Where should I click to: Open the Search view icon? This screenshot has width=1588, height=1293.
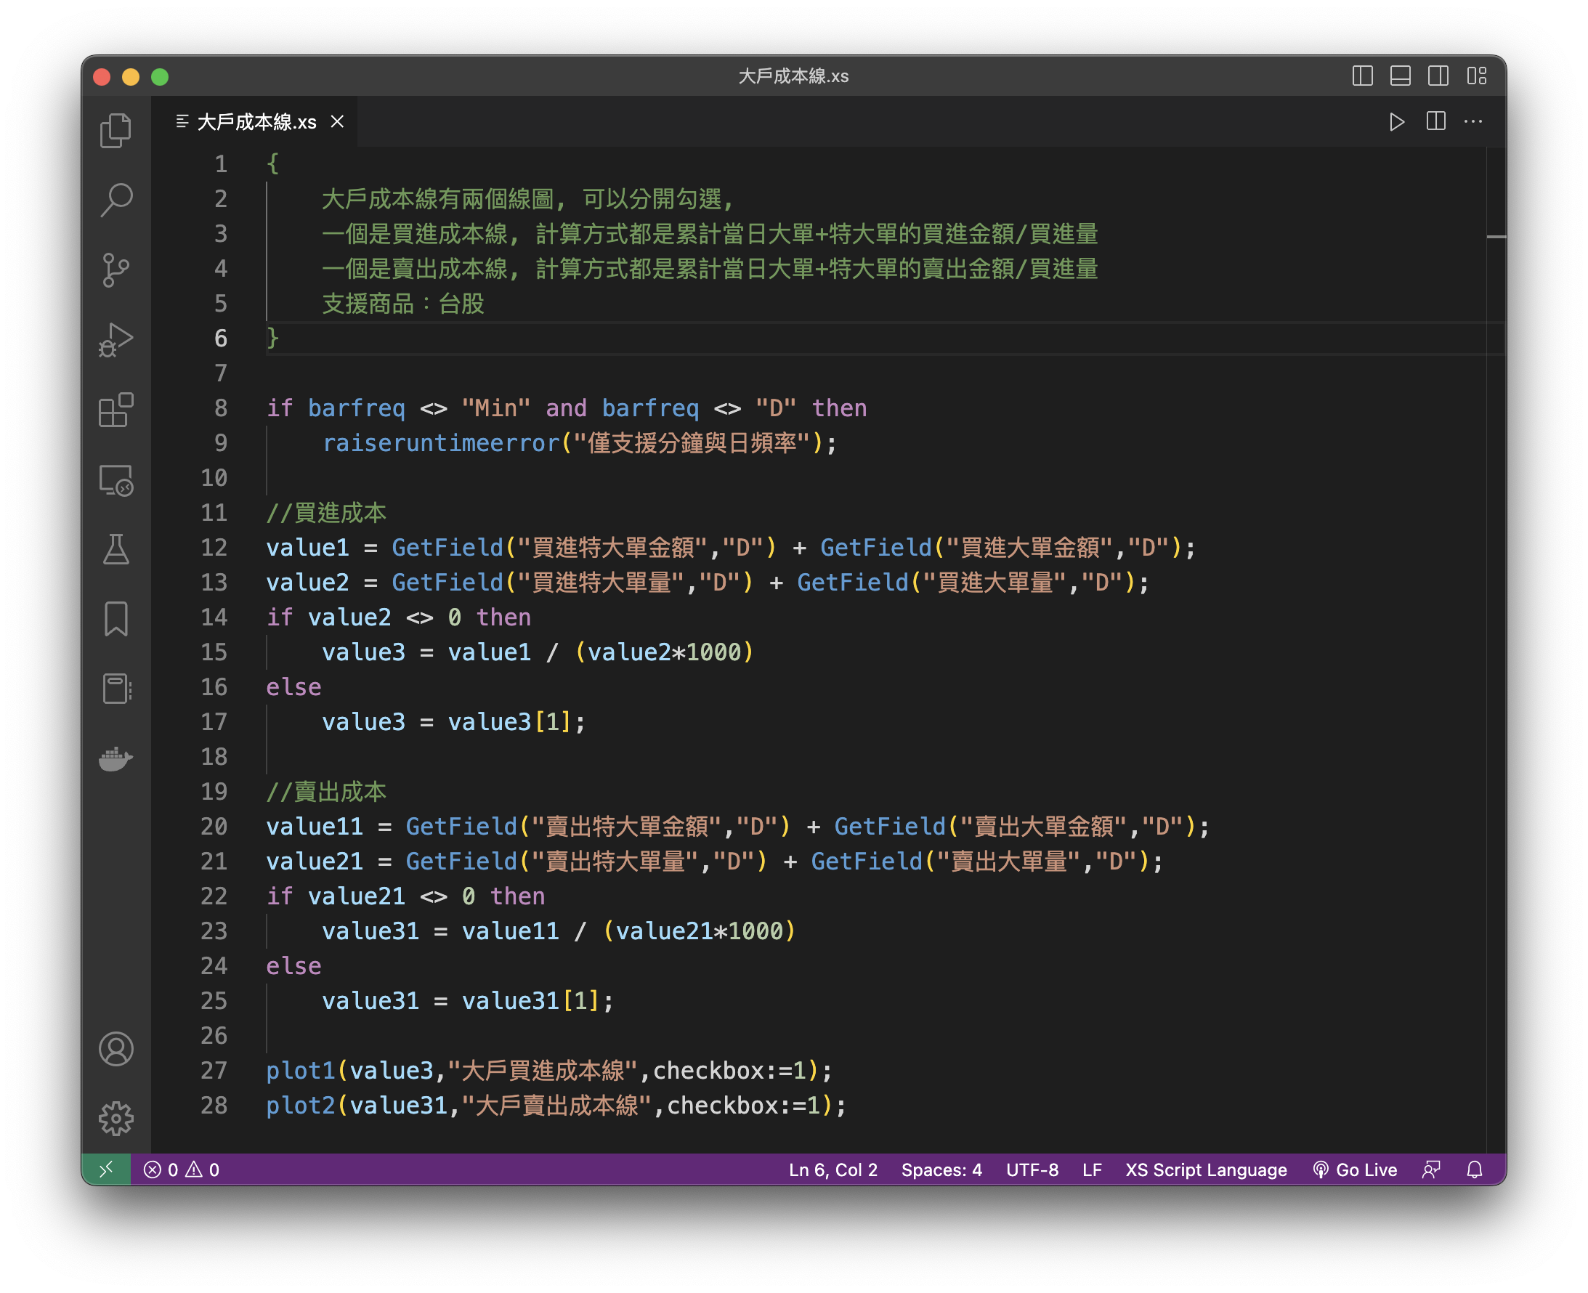(116, 200)
